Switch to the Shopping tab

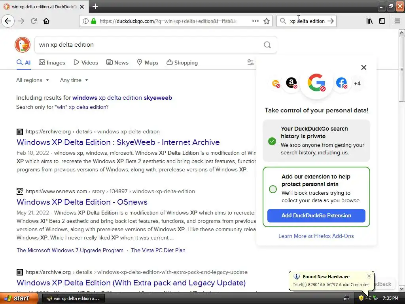coord(182,63)
